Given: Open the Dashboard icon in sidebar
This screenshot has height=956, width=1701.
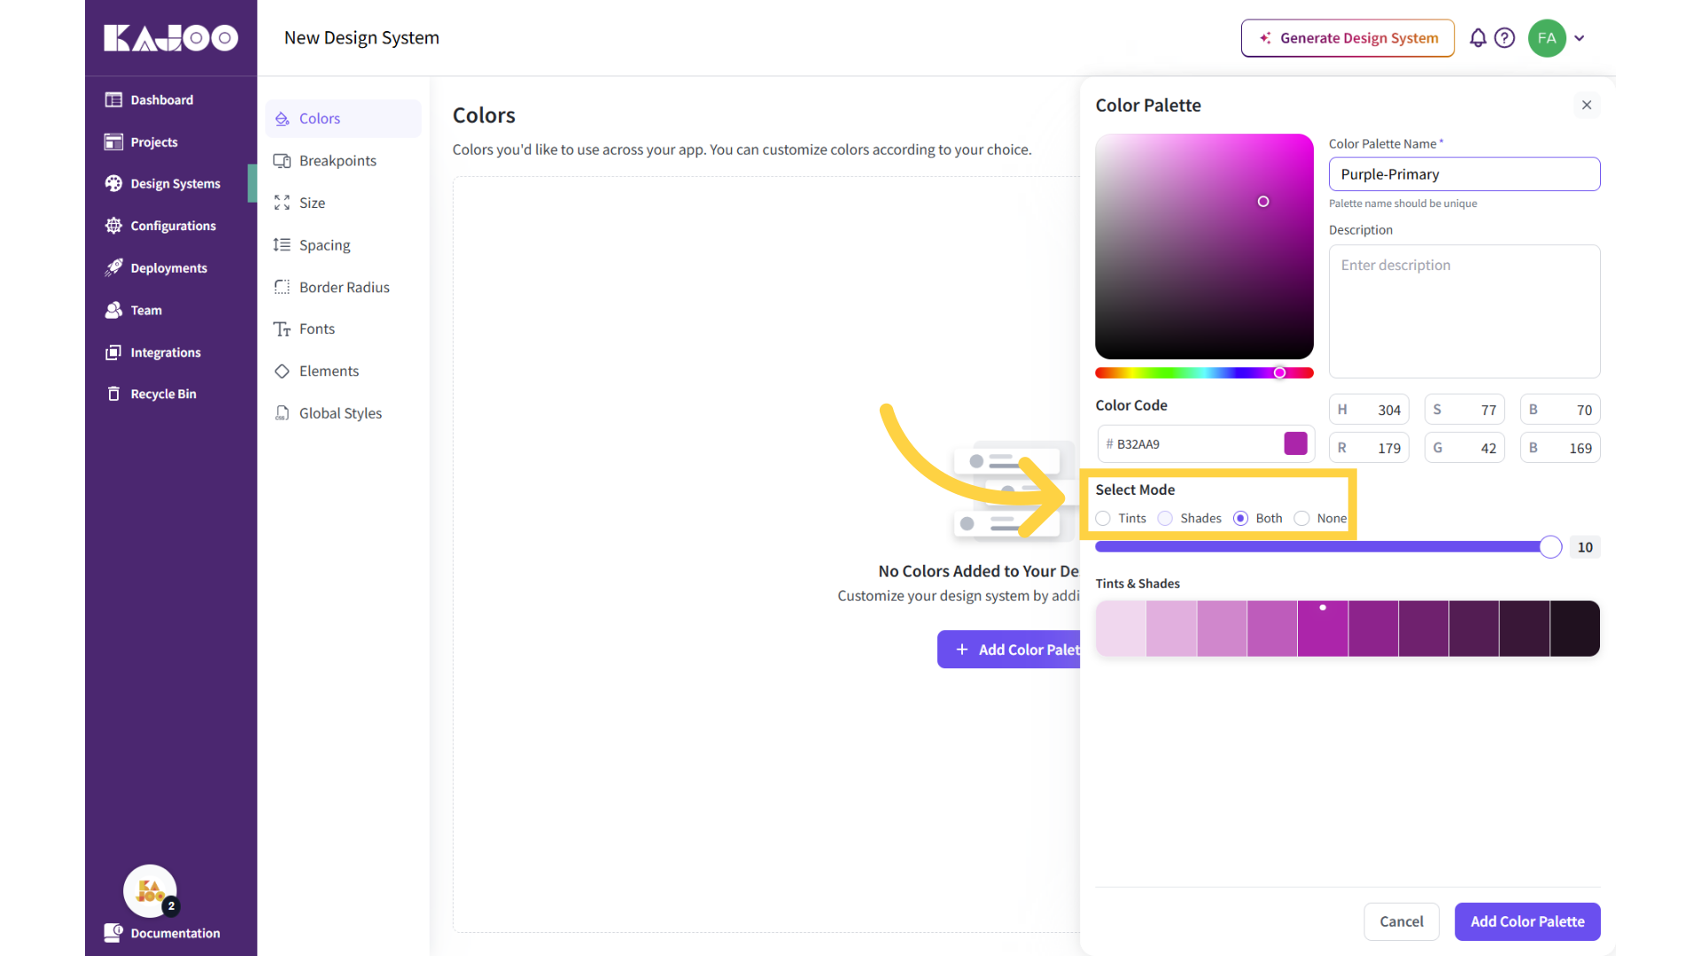Looking at the screenshot, I should pyautogui.click(x=113, y=100).
